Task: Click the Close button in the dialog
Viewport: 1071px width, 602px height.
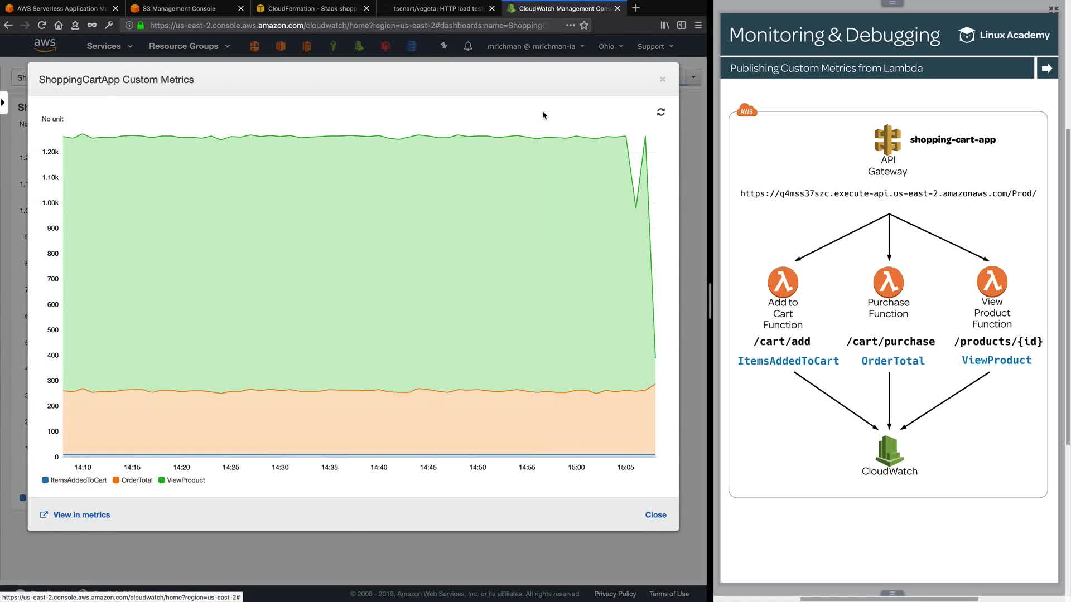Action: click(x=655, y=514)
